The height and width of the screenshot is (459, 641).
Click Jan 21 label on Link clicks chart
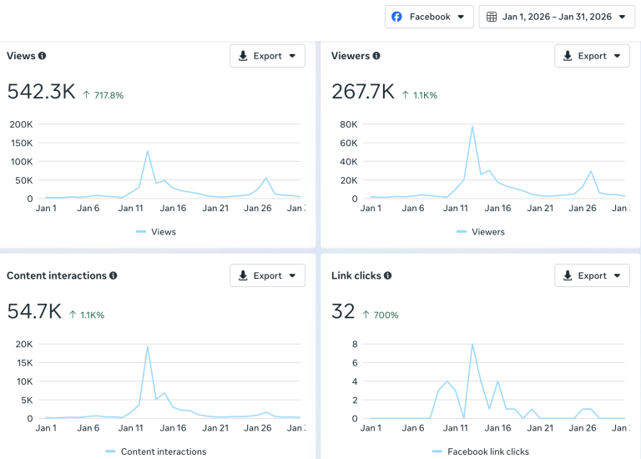[540, 428]
